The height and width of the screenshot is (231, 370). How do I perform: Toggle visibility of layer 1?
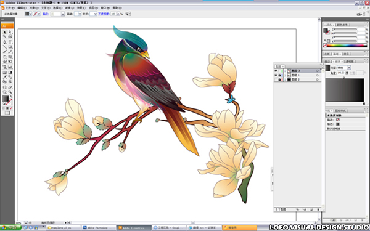pos(276,75)
